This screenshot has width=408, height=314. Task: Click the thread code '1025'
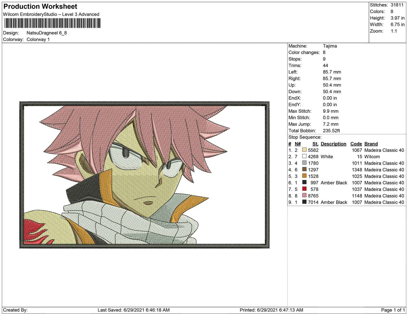(357, 176)
